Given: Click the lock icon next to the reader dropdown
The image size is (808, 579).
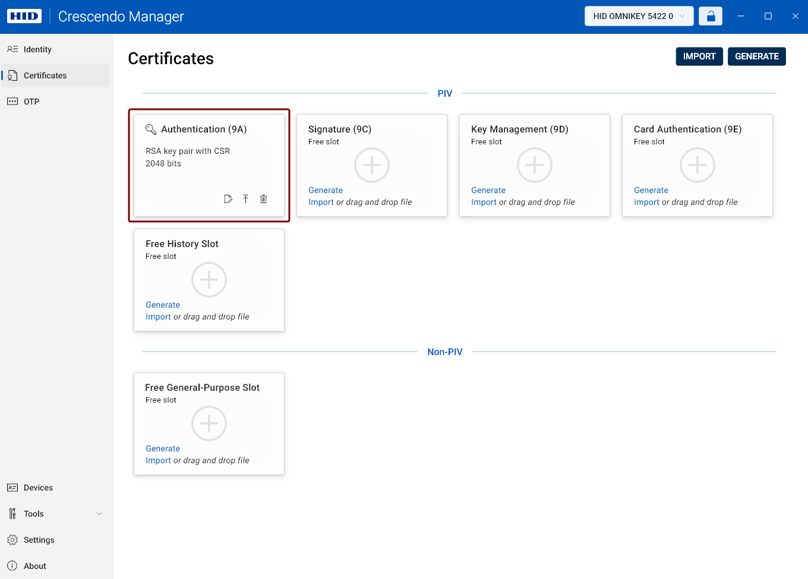Looking at the screenshot, I should (711, 16).
